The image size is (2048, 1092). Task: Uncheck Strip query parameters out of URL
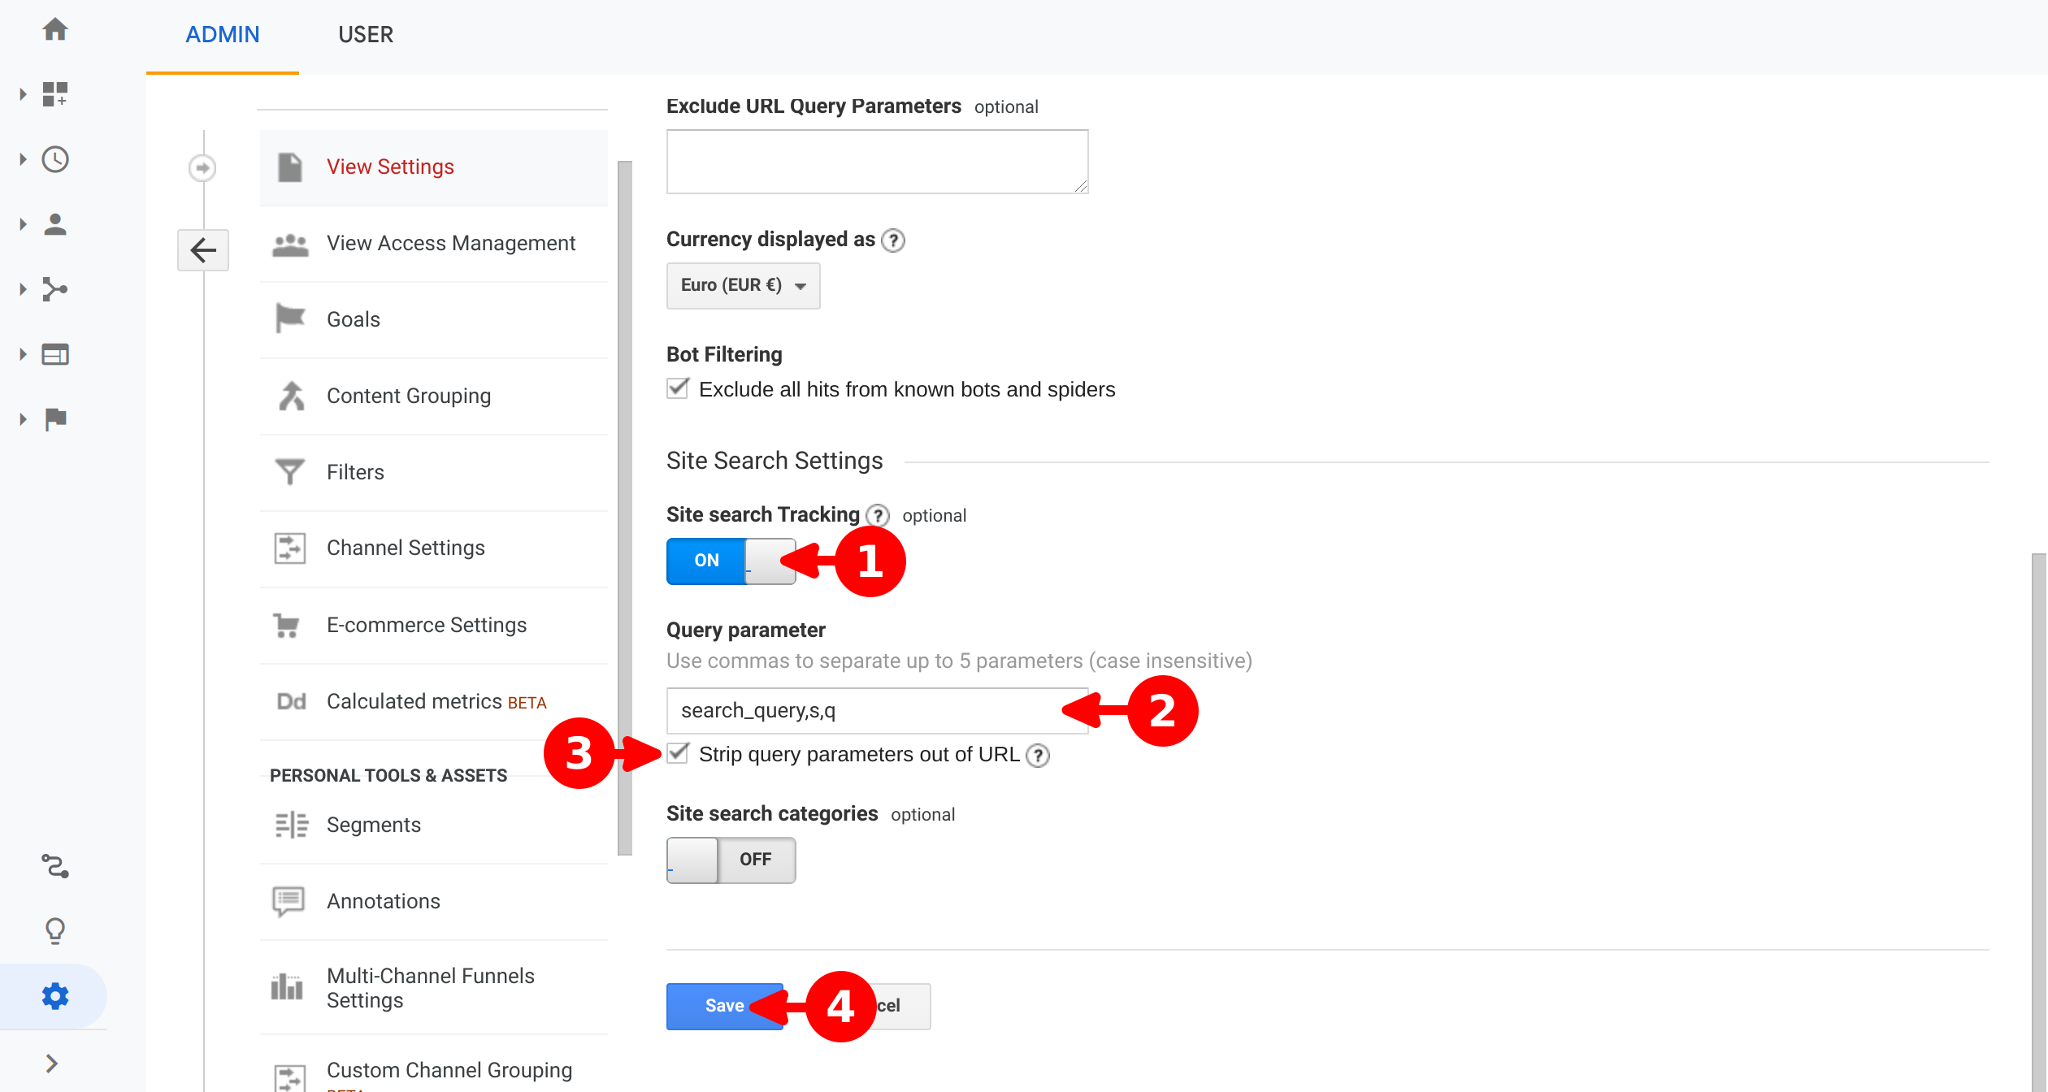click(678, 754)
